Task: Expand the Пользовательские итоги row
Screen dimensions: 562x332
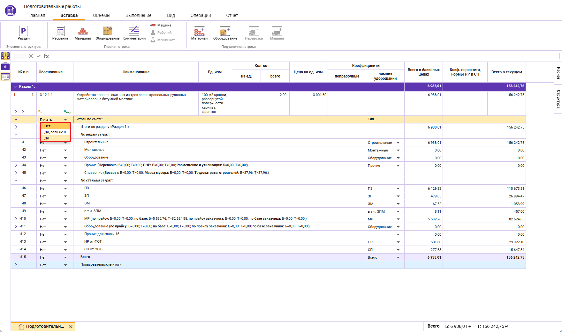Action: point(16,265)
